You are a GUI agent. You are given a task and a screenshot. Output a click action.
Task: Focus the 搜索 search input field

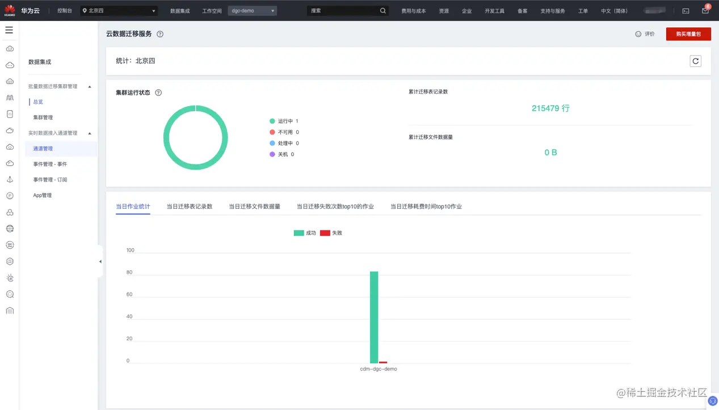pyautogui.click(x=343, y=11)
